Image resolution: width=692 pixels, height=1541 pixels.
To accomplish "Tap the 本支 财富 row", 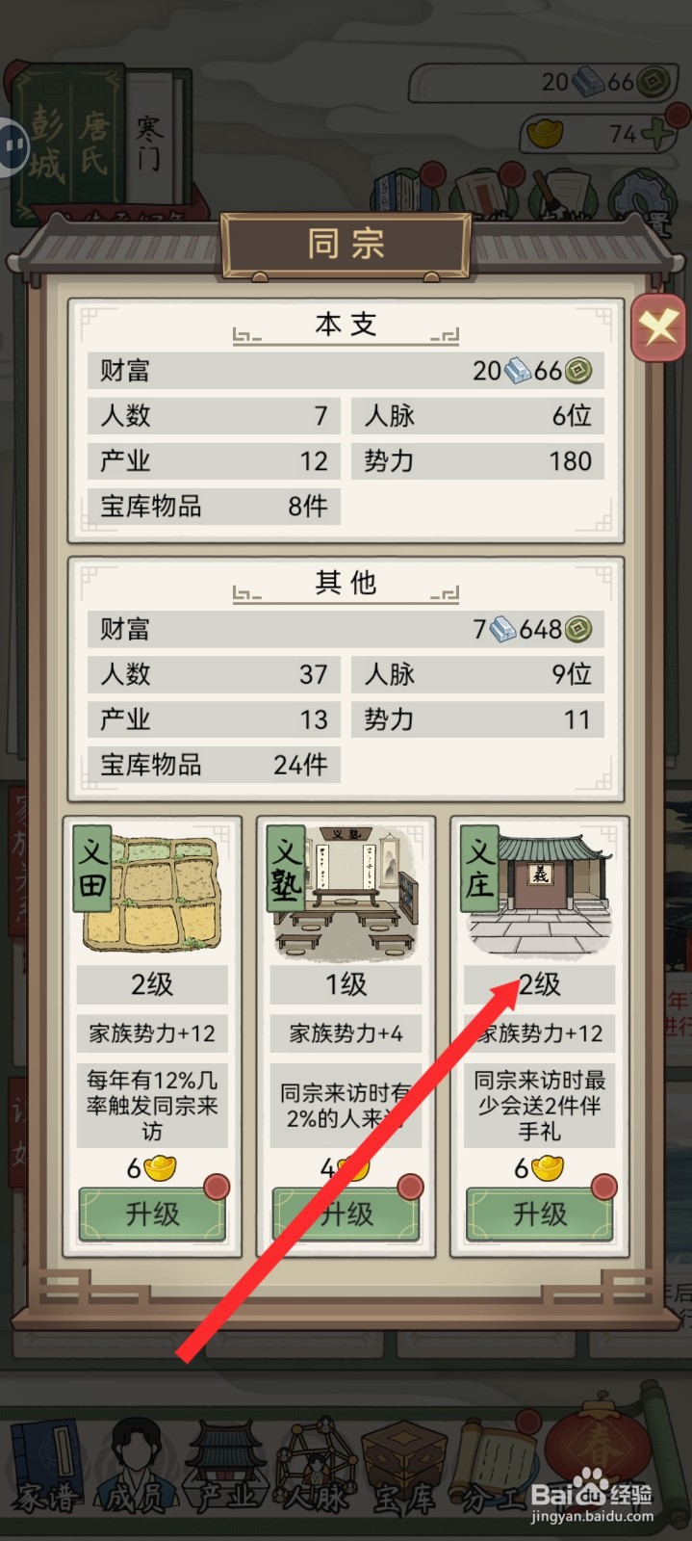I will click(x=346, y=370).
